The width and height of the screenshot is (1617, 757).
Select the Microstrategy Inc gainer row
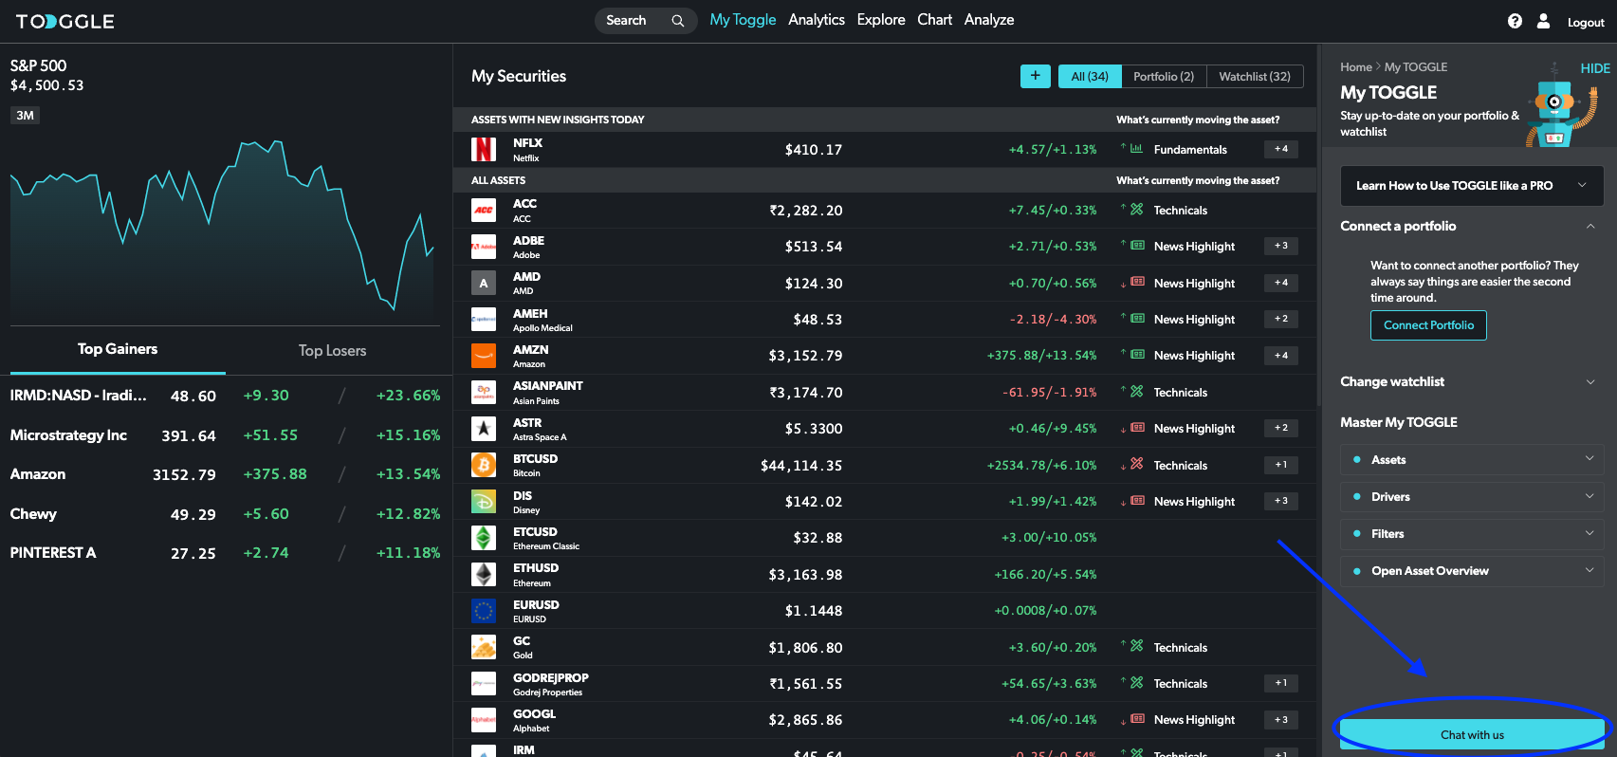225,435
